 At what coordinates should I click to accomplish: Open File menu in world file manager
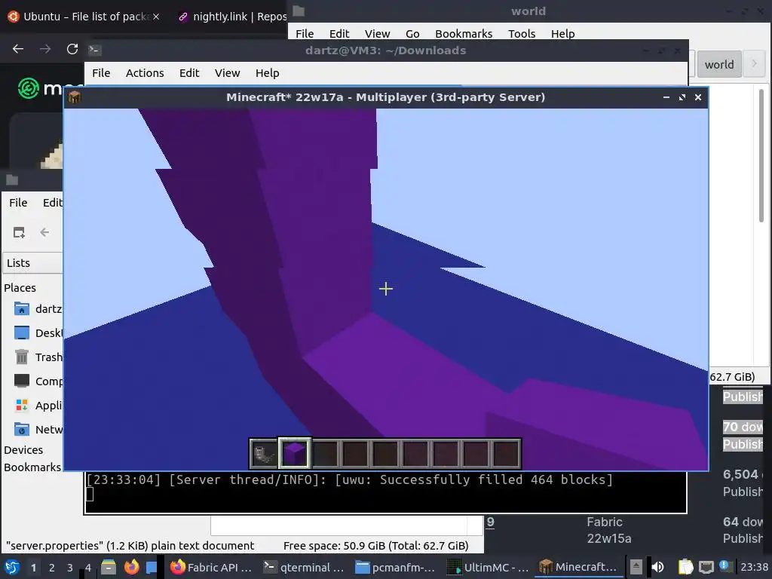[305, 33]
